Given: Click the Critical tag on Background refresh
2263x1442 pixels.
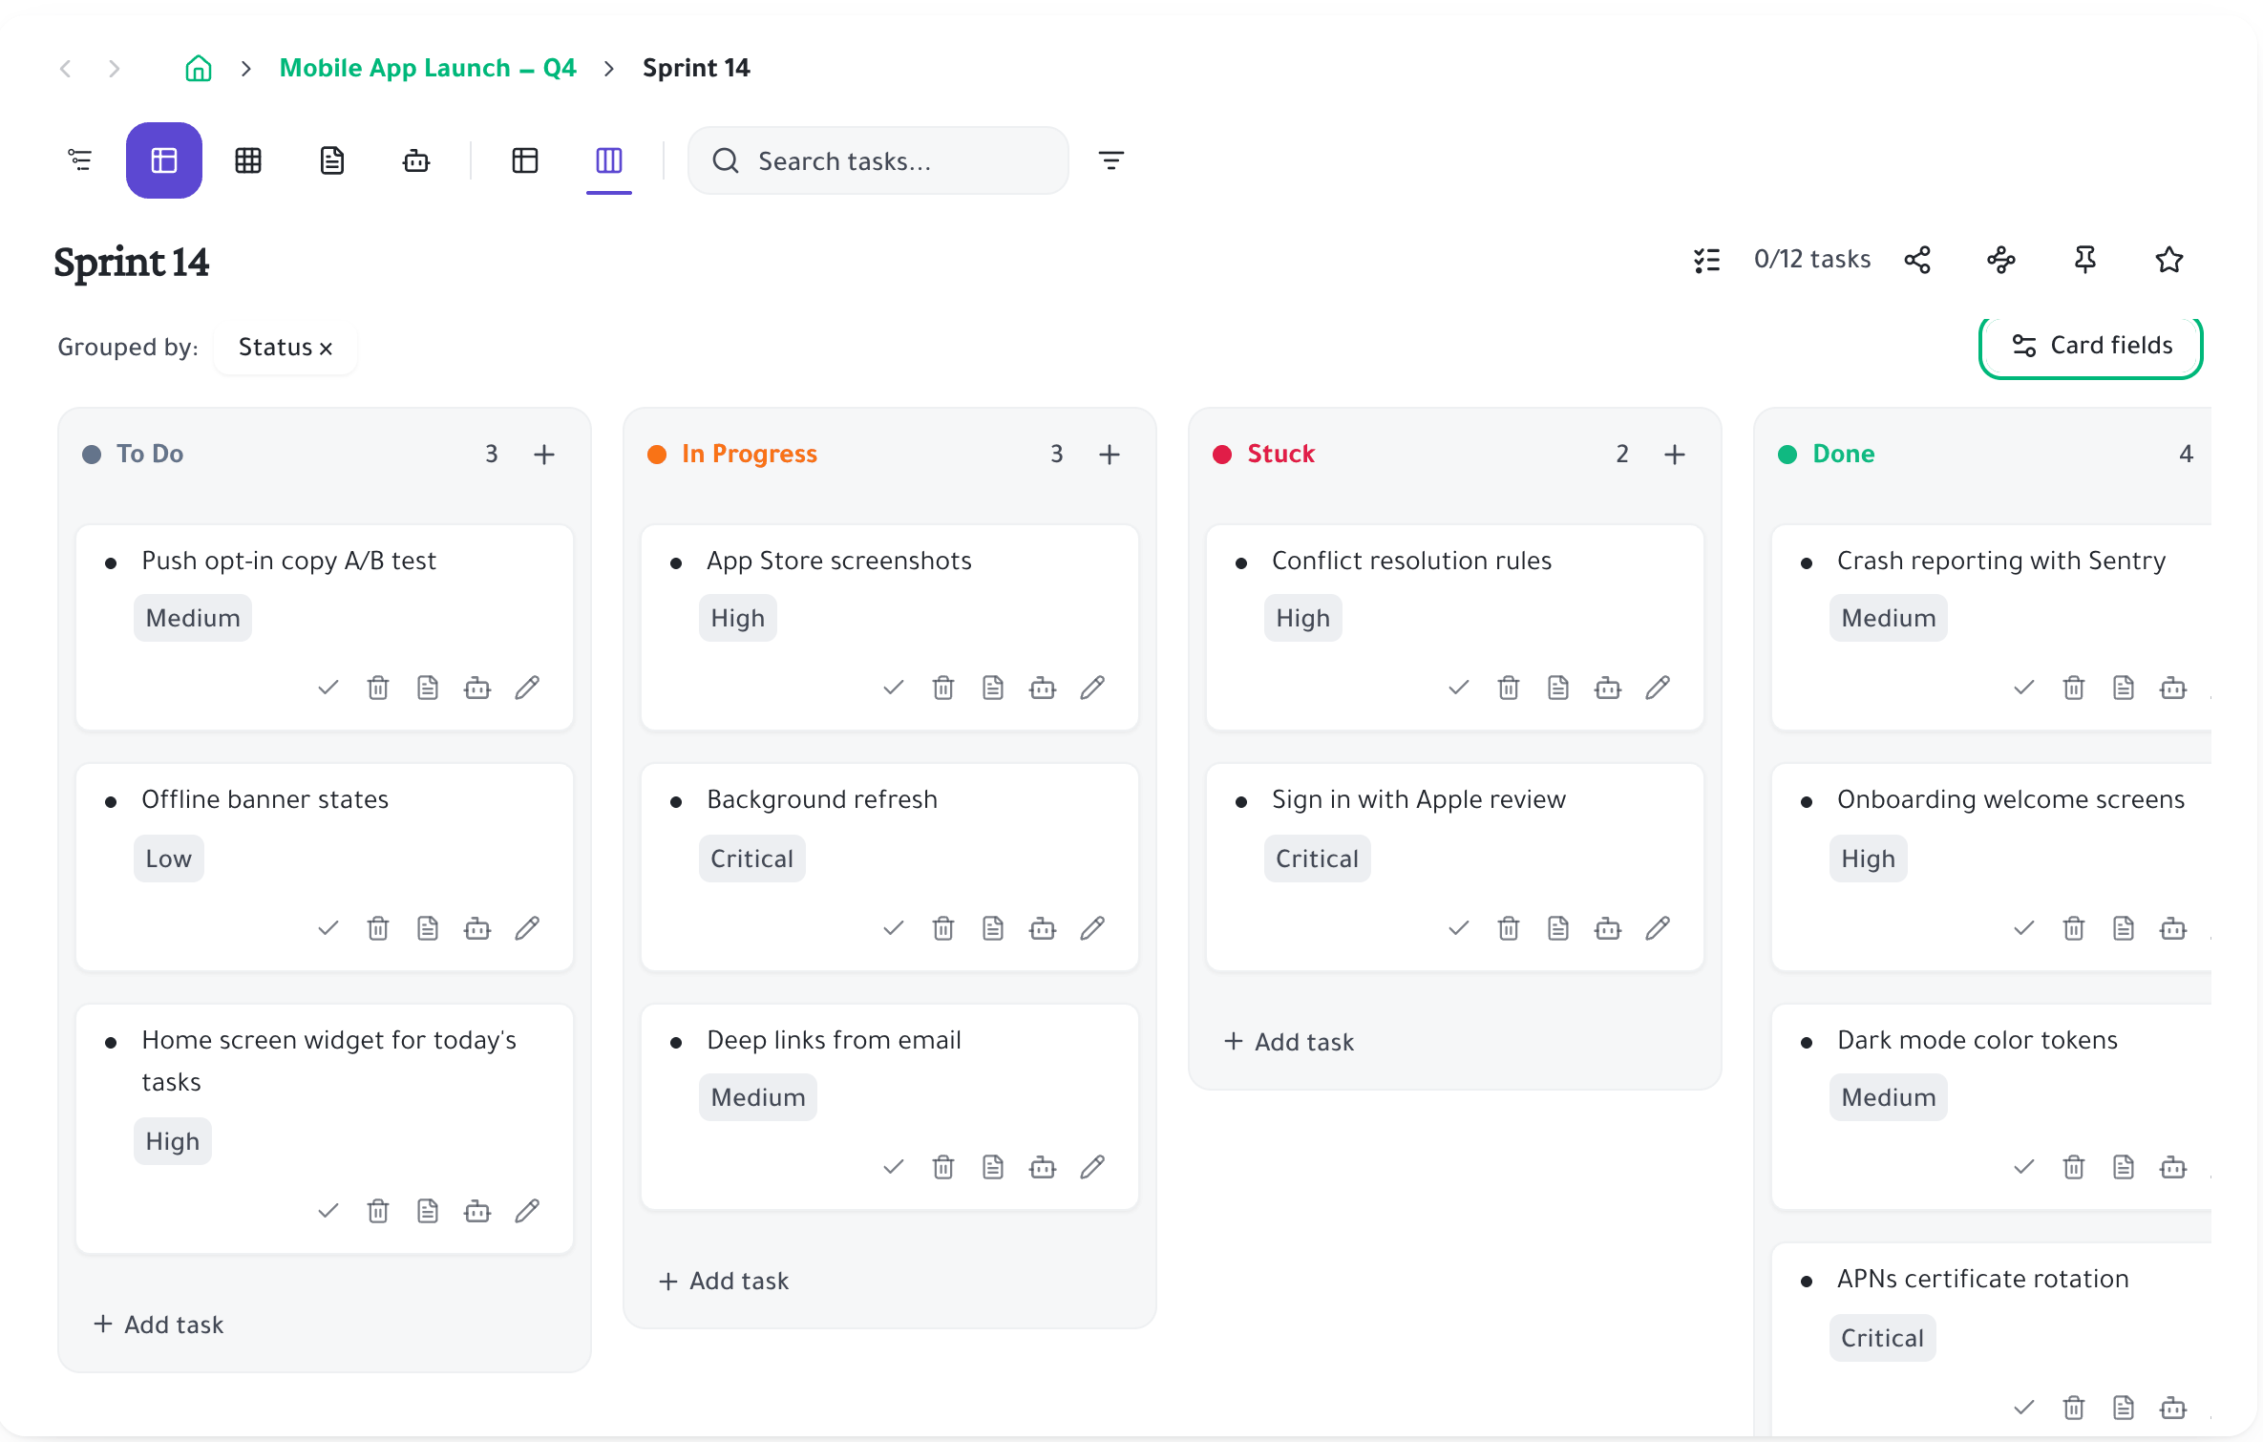Looking at the screenshot, I should coord(752,859).
